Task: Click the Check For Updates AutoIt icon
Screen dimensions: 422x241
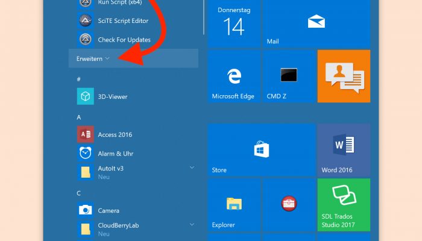Action: 86,40
